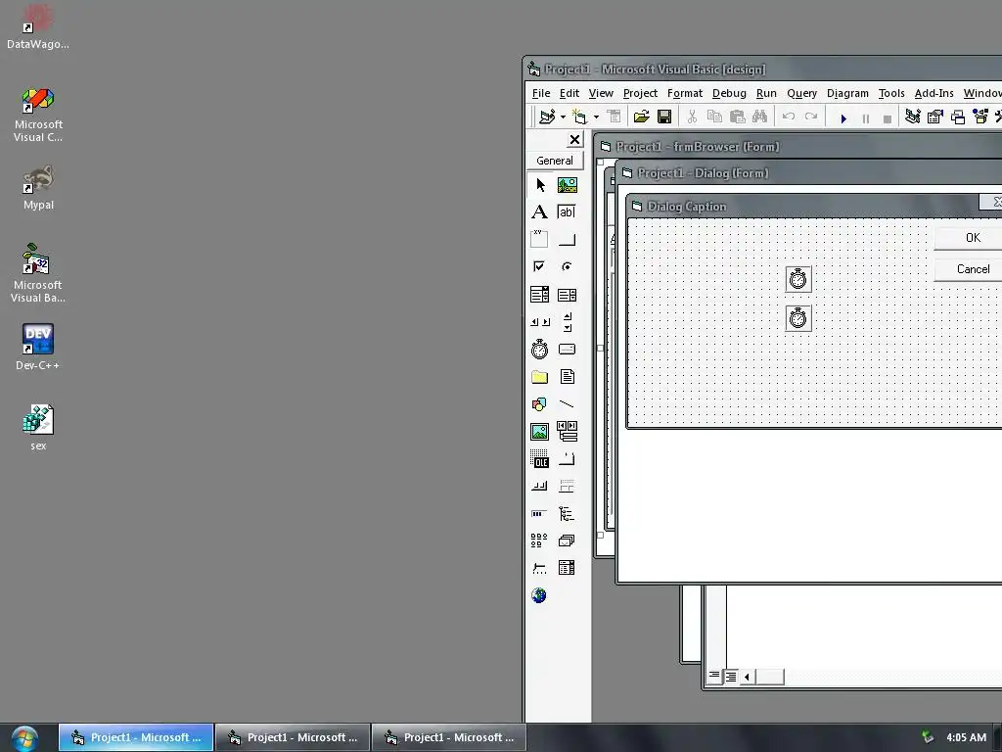Select the HScrollBar control tool

540,321
